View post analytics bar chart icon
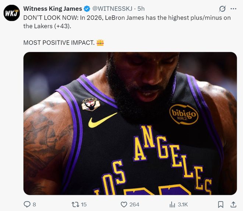This screenshot has width=243, height=211. [172, 204]
